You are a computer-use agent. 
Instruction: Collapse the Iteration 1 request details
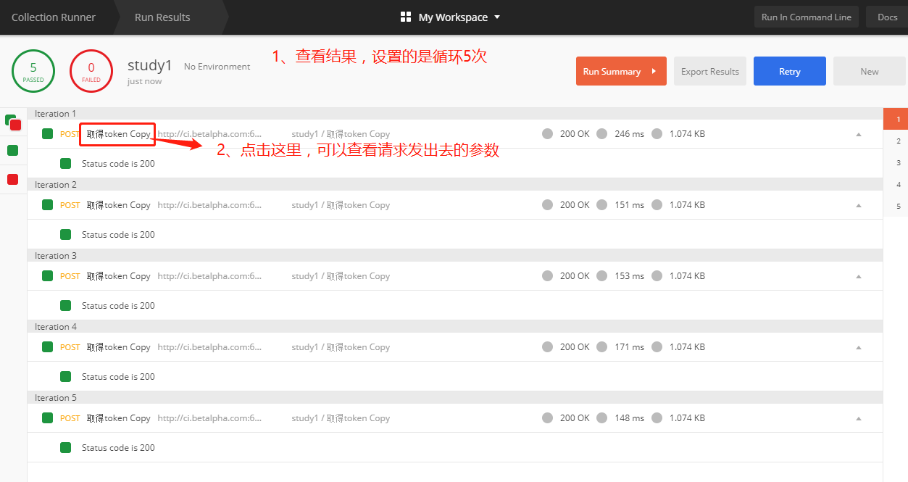[x=858, y=134]
